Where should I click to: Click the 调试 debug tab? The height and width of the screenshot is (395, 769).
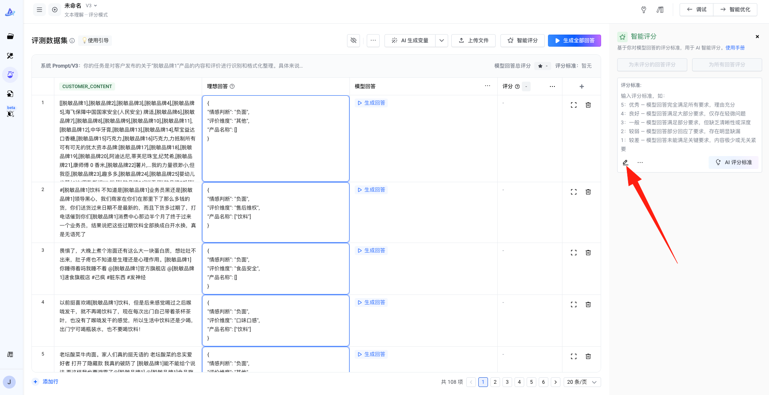pos(697,10)
